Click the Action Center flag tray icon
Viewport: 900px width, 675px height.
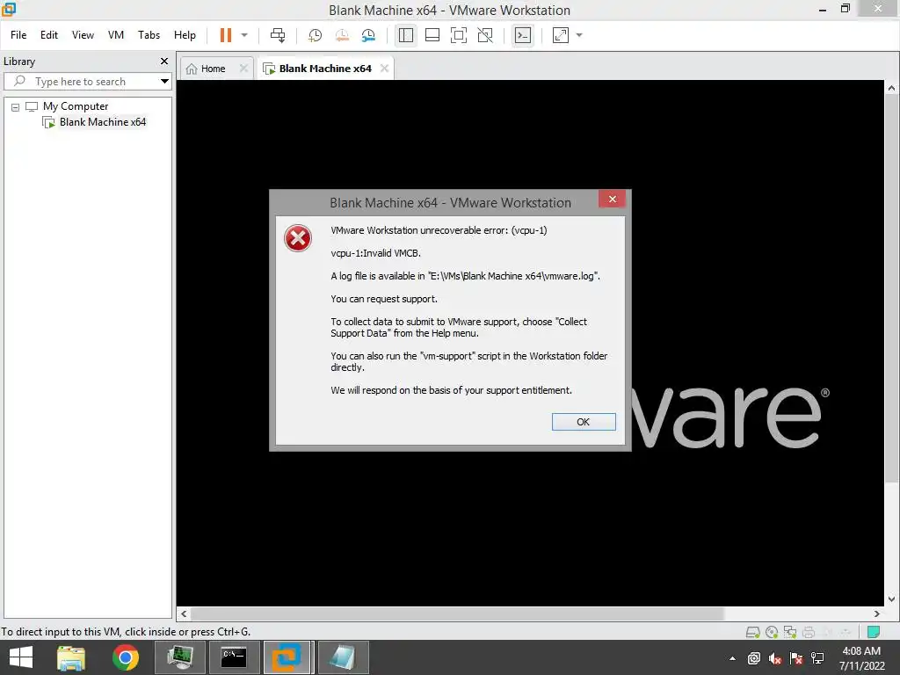(x=796, y=658)
